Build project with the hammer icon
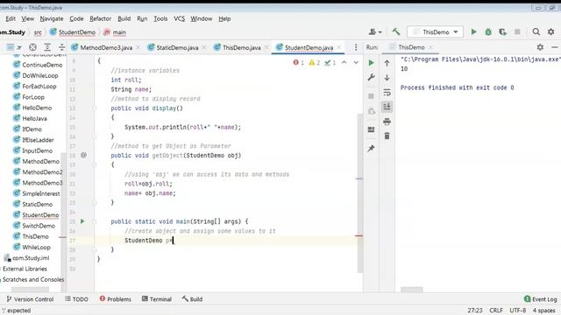Image resolution: width=561 pixels, height=315 pixels. click(x=396, y=32)
